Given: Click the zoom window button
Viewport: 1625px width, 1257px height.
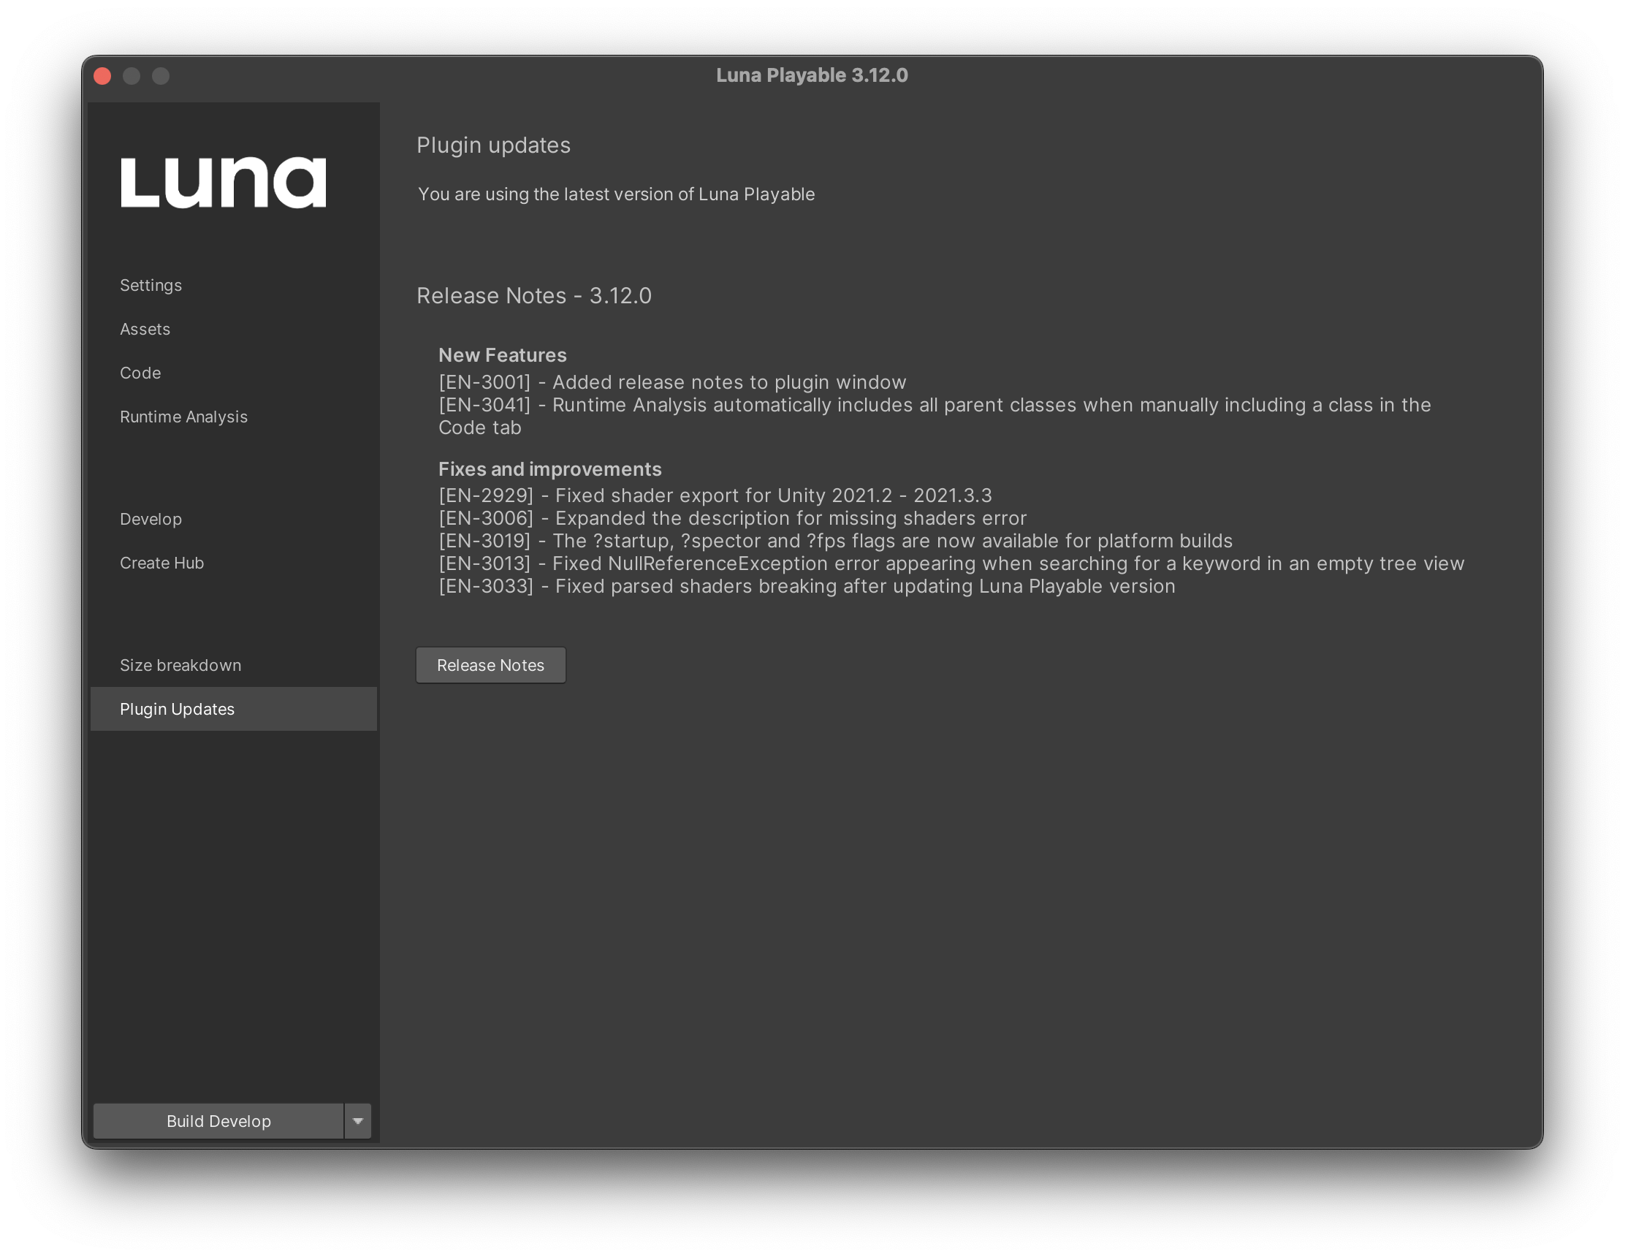Looking at the screenshot, I should coord(161,76).
